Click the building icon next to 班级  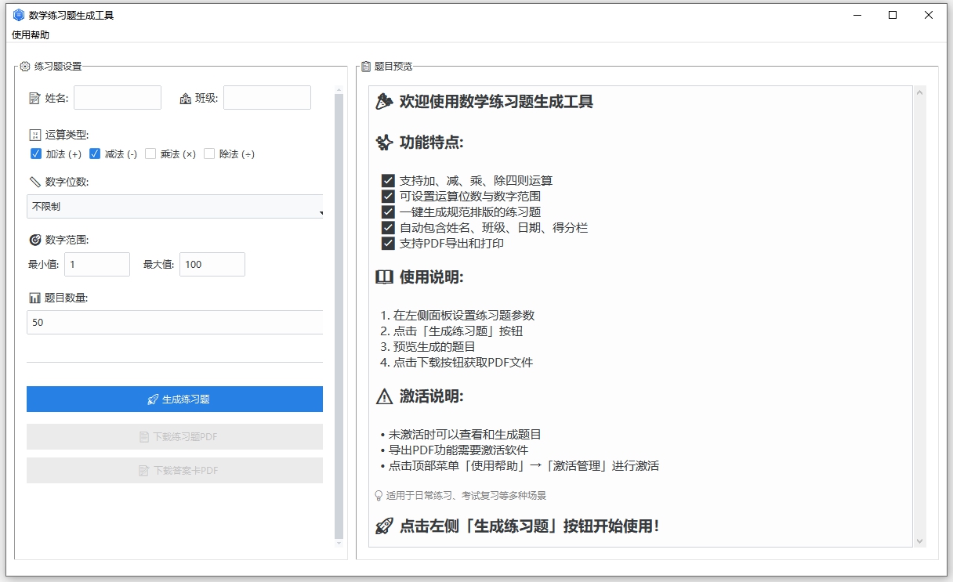(x=187, y=97)
